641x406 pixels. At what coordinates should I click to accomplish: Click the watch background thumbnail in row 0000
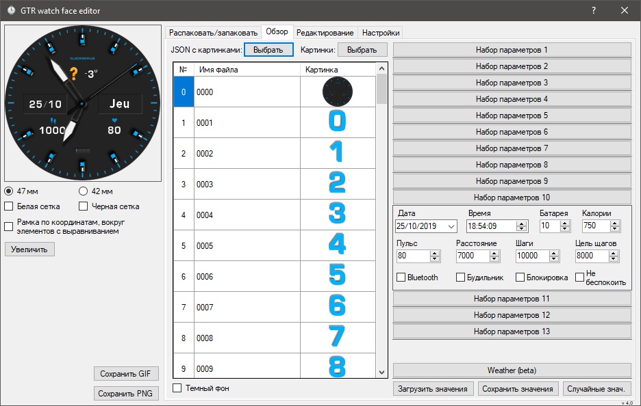[x=337, y=92]
